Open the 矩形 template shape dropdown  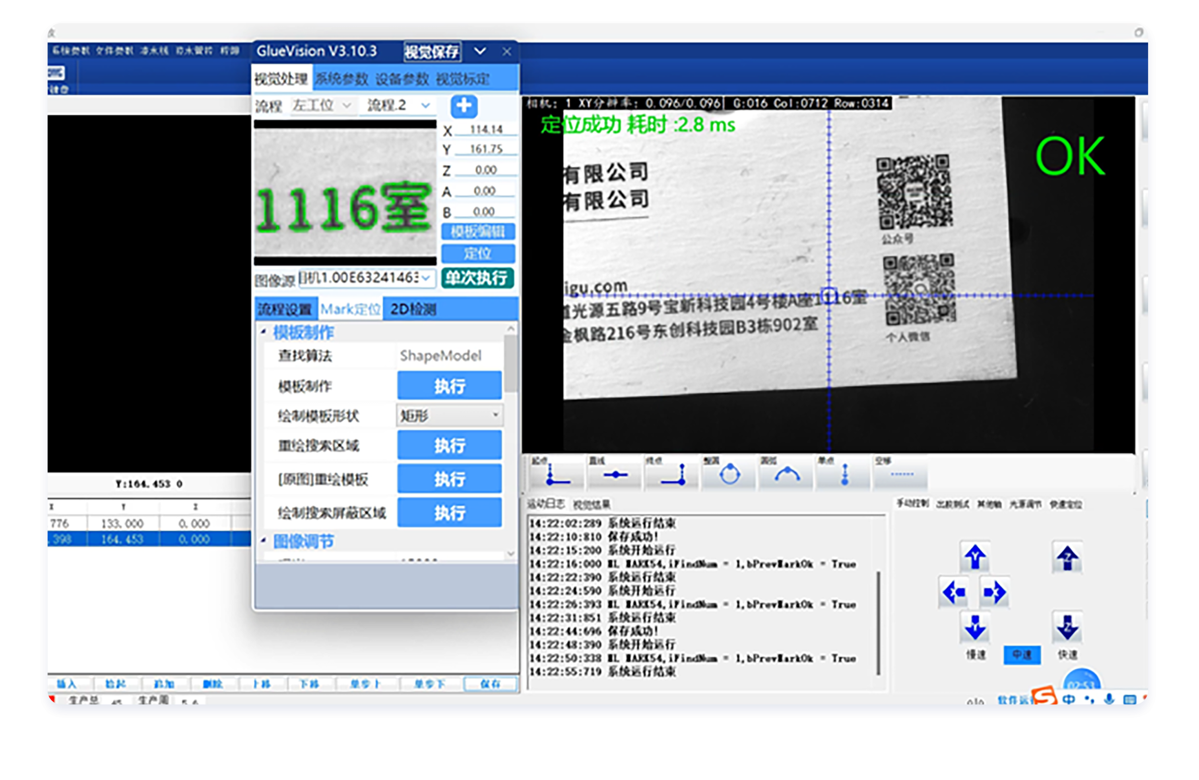pyautogui.click(x=449, y=415)
